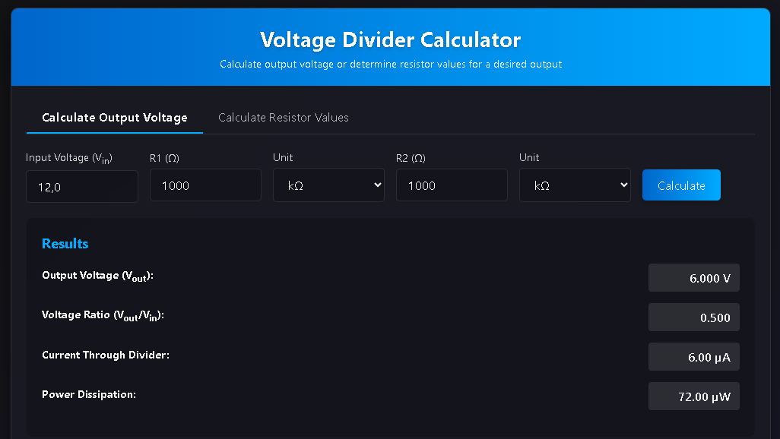Click the Results section heading
The height and width of the screenshot is (439, 780).
[65, 244]
